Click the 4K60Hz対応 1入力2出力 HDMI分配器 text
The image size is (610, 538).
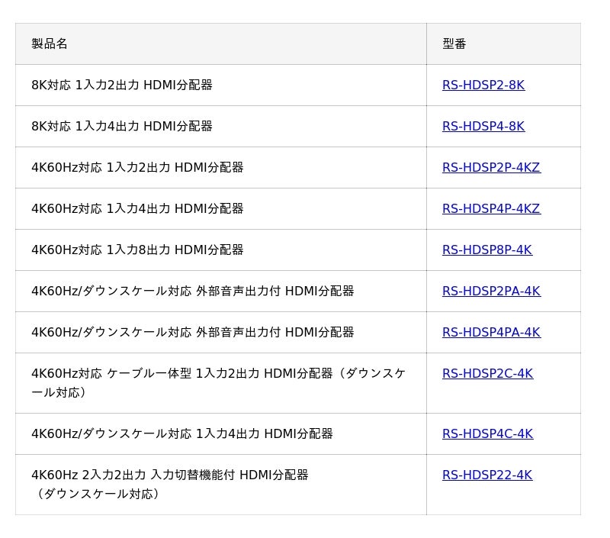pyautogui.click(x=137, y=168)
